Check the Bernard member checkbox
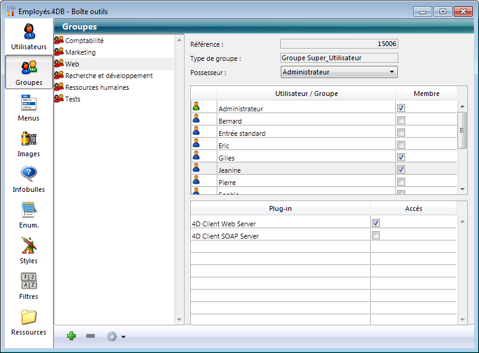The width and height of the screenshot is (479, 353). (401, 121)
